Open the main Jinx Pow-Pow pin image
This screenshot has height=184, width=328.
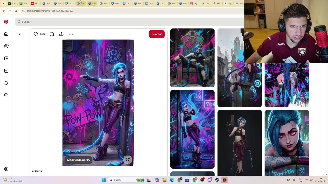pyautogui.click(x=98, y=102)
